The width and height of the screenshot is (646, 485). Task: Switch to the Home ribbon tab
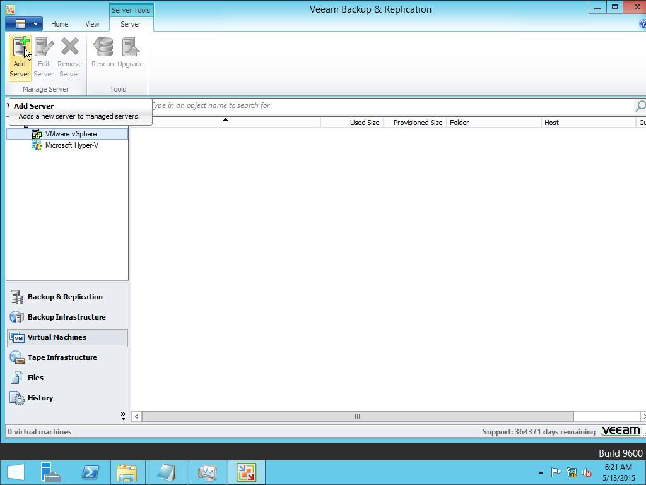[60, 24]
